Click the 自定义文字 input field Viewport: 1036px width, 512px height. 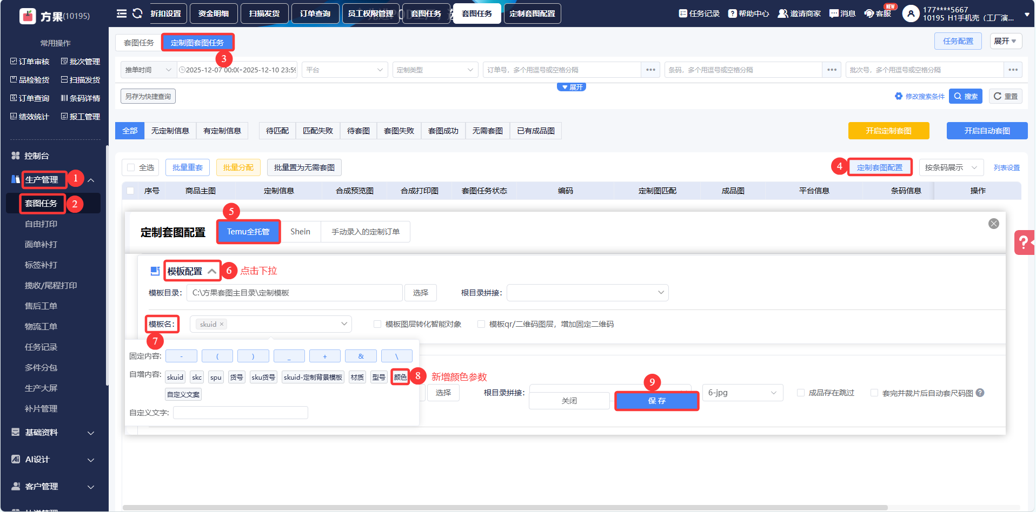pyautogui.click(x=240, y=413)
